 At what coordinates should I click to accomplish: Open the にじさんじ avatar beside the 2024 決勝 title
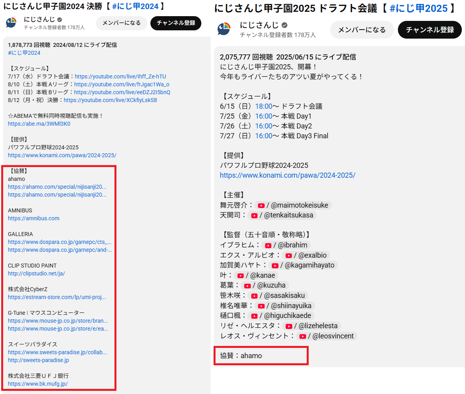click(x=11, y=23)
